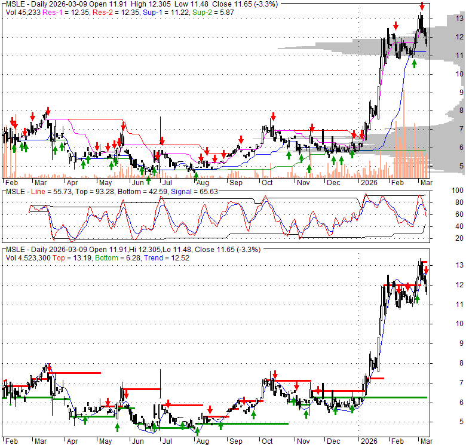Click the Jul label on bottom chart time axis
Viewport: 466px width, 445px height.
coord(167,441)
